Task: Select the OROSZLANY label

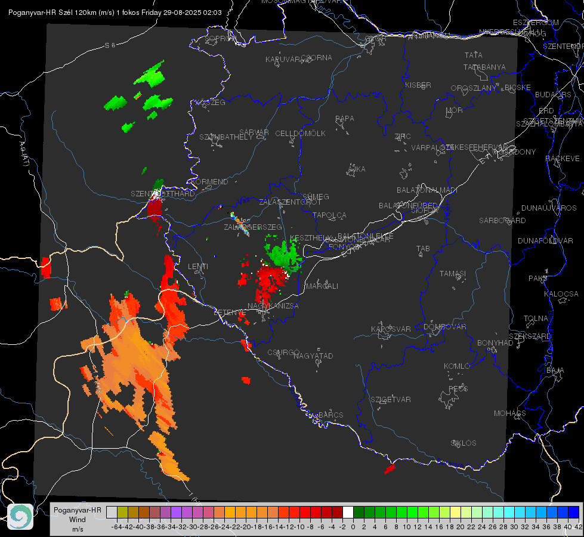Action: [474, 88]
